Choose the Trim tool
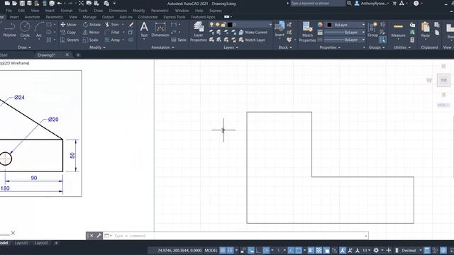This screenshot has width=454, height=255. point(112,25)
